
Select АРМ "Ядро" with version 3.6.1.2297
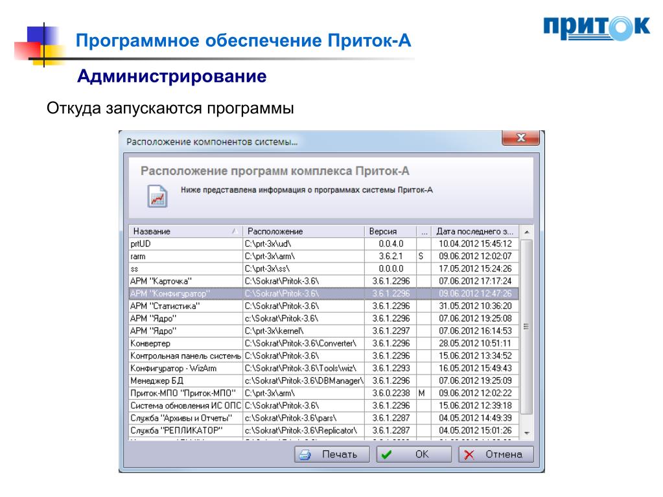324,331
